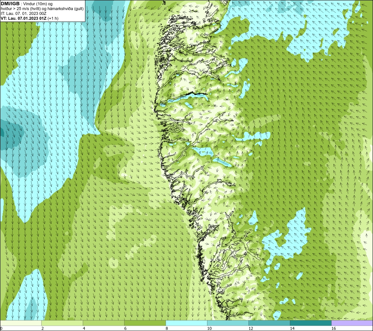Click the 'IT: Lau. 07. 01. 2023 00Z' line
The image size is (373, 331).
[x=23, y=13]
